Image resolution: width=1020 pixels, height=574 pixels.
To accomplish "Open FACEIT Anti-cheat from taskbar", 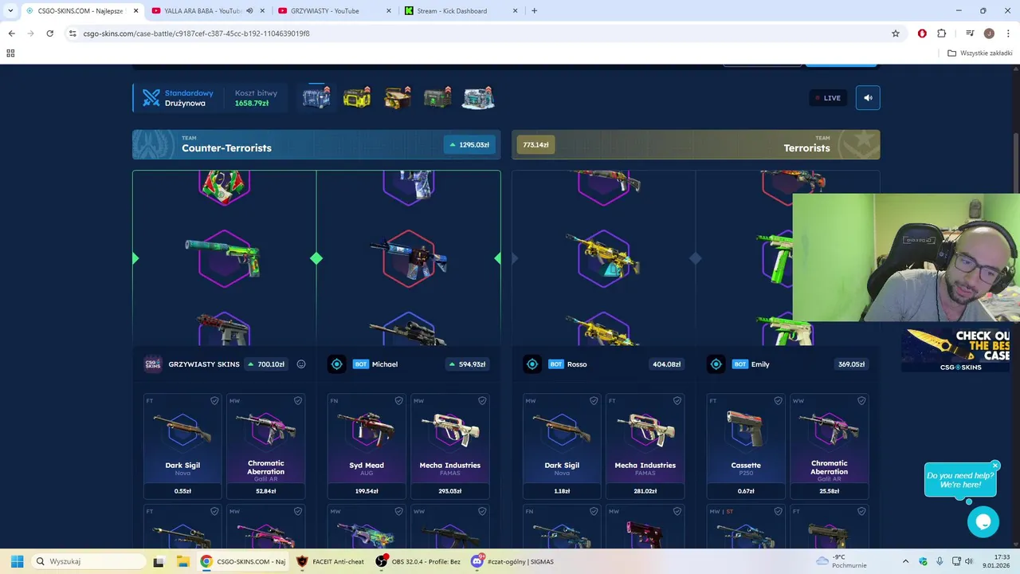I will click(330, 561).
